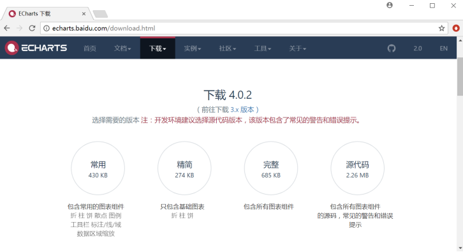Reload the page with the refresh icon
The height and width of the screenshot is (252, 463).
point(32,28)
